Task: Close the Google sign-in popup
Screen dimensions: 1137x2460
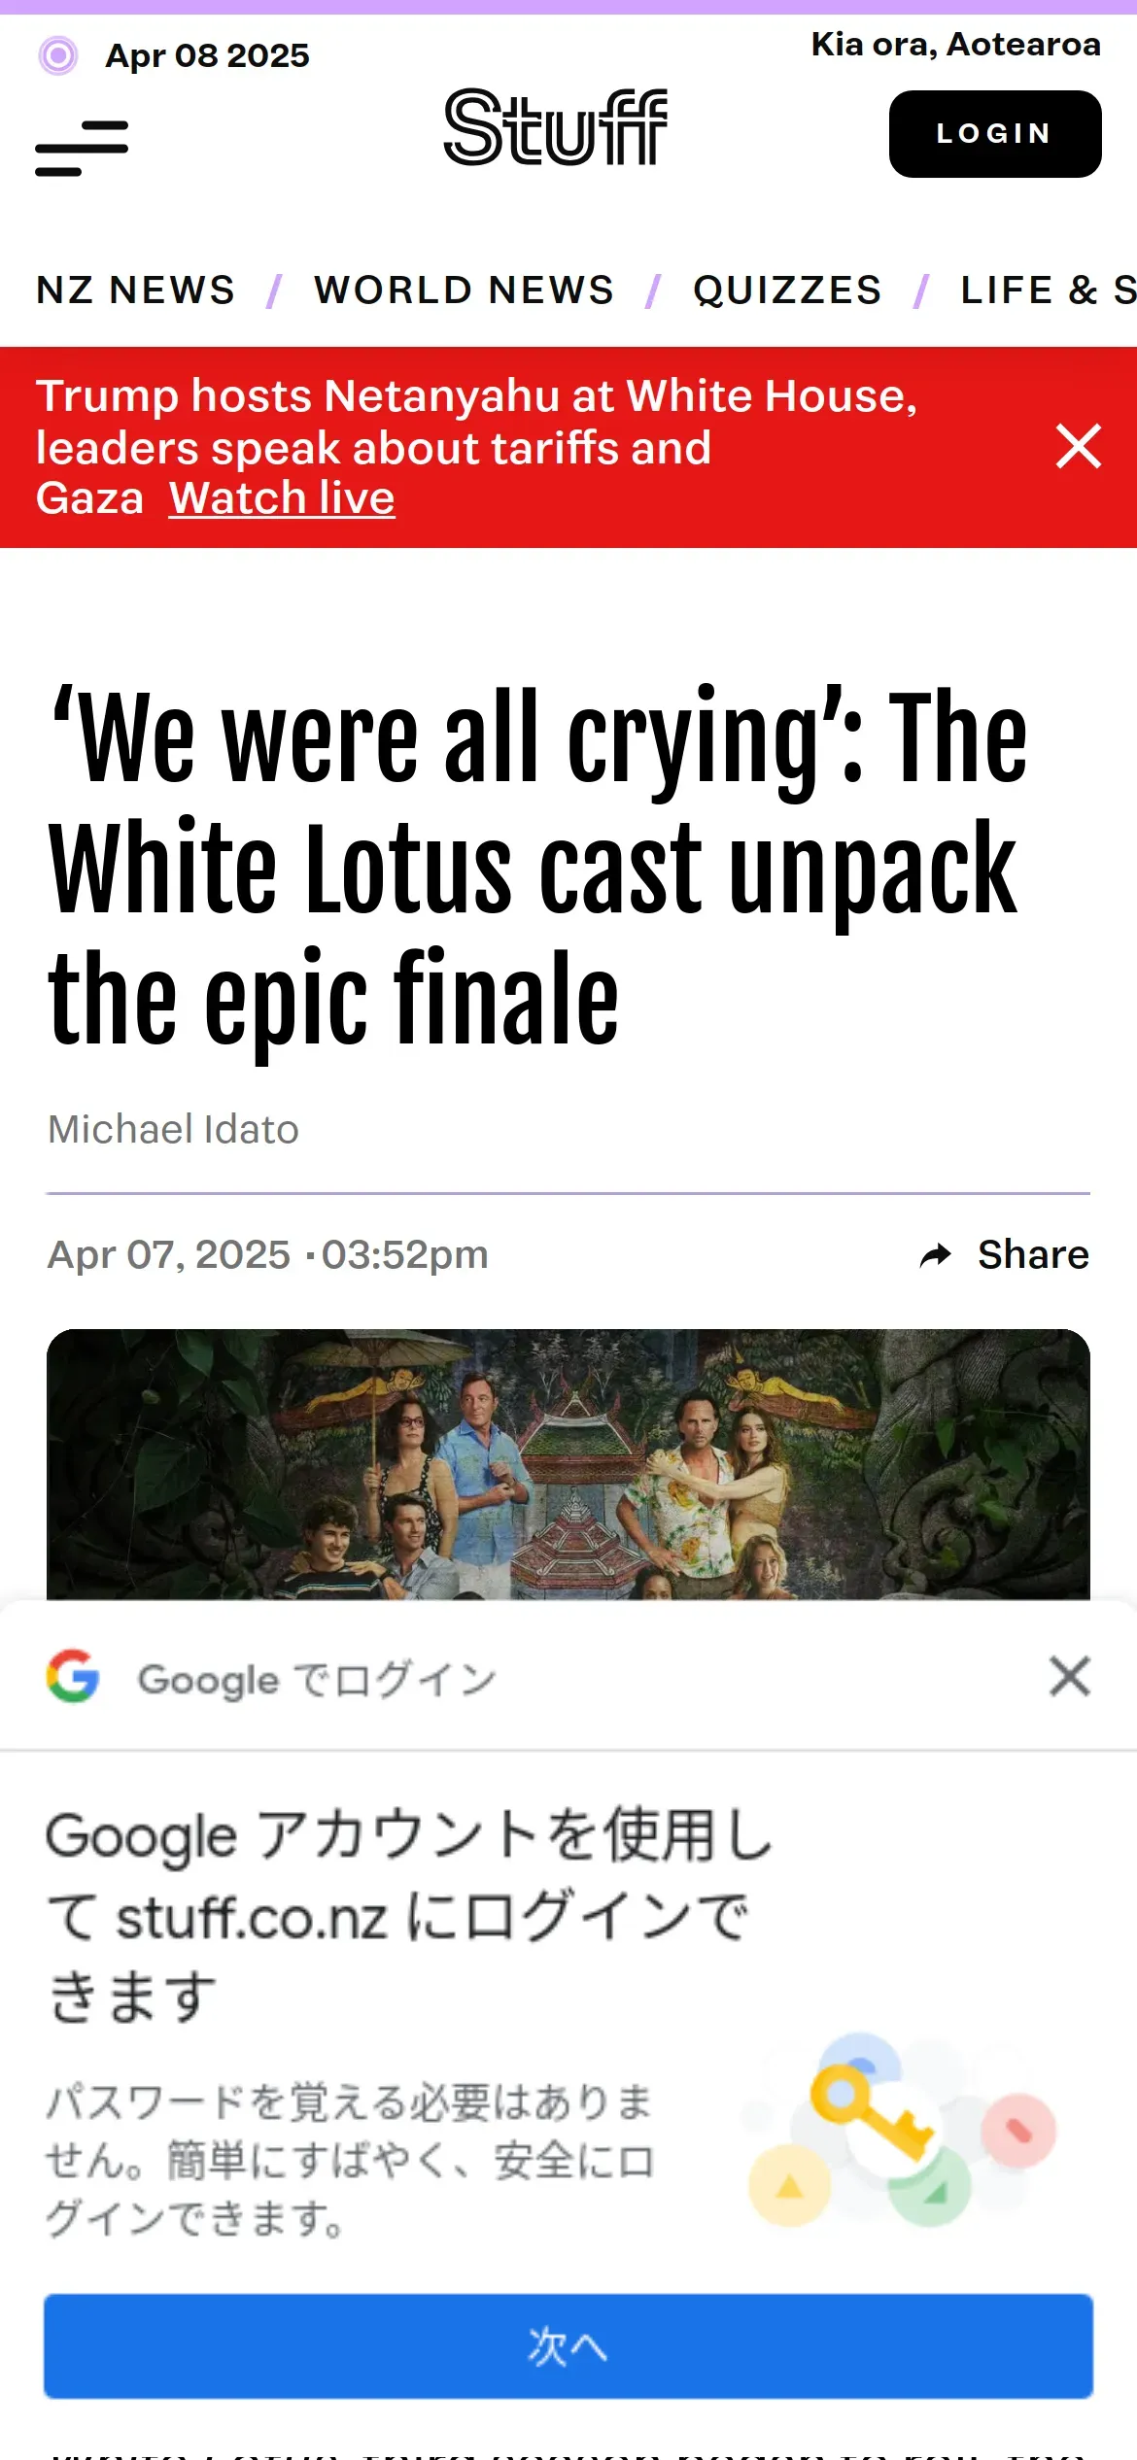Action: click(x=1070, y=1676)
